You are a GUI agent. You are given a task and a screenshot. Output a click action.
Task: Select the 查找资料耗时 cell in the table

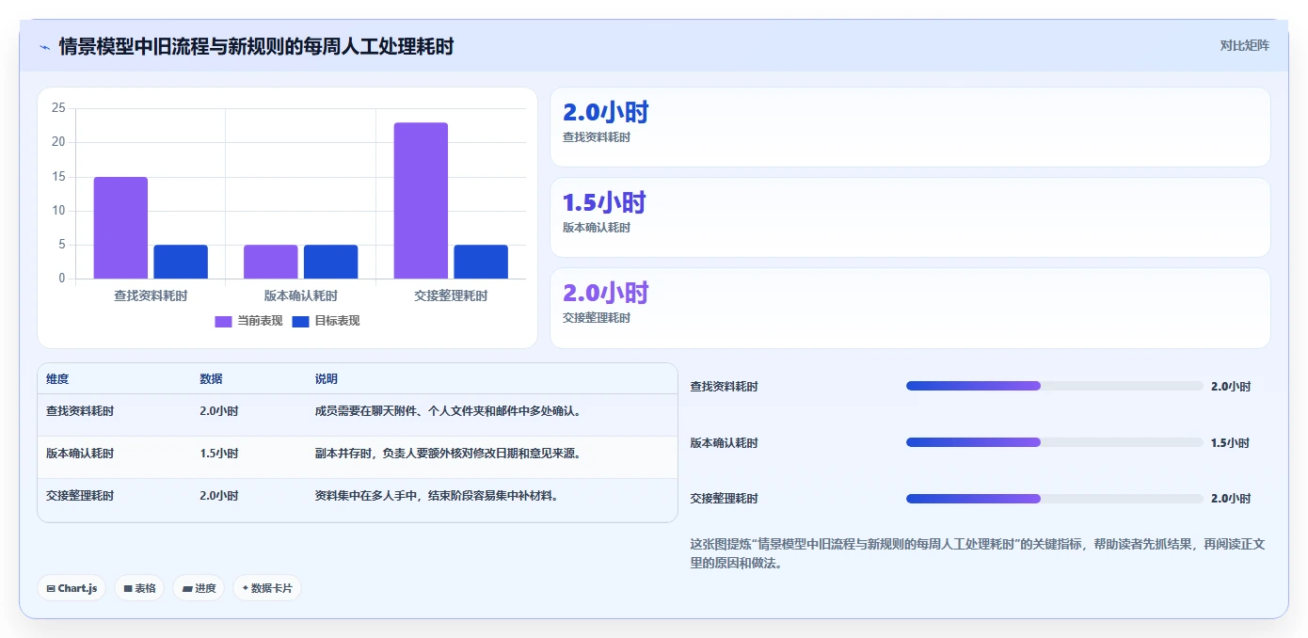click(80, 411)
